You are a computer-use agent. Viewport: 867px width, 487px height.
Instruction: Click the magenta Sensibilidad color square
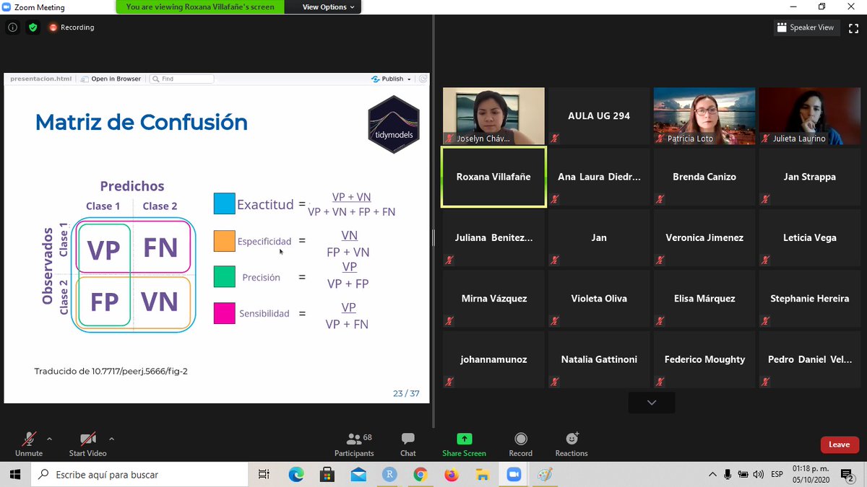[224, 313]
